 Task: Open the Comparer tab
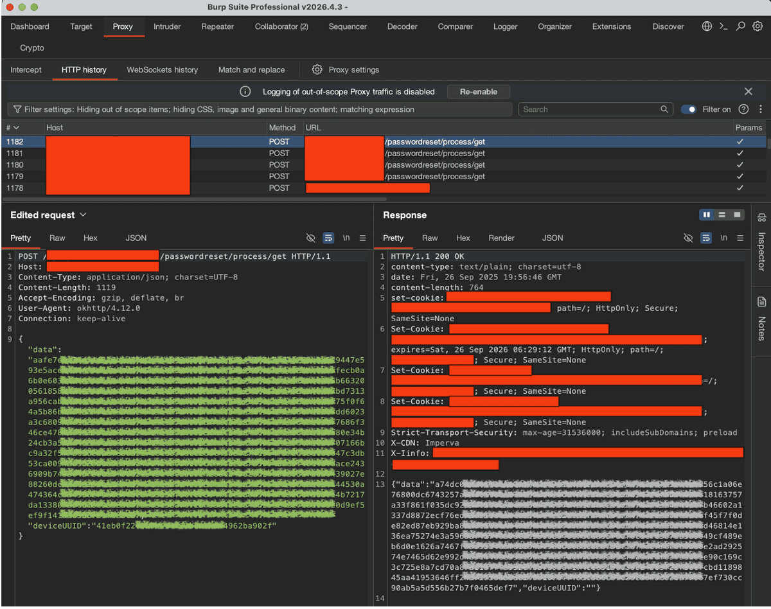[455, 26]
